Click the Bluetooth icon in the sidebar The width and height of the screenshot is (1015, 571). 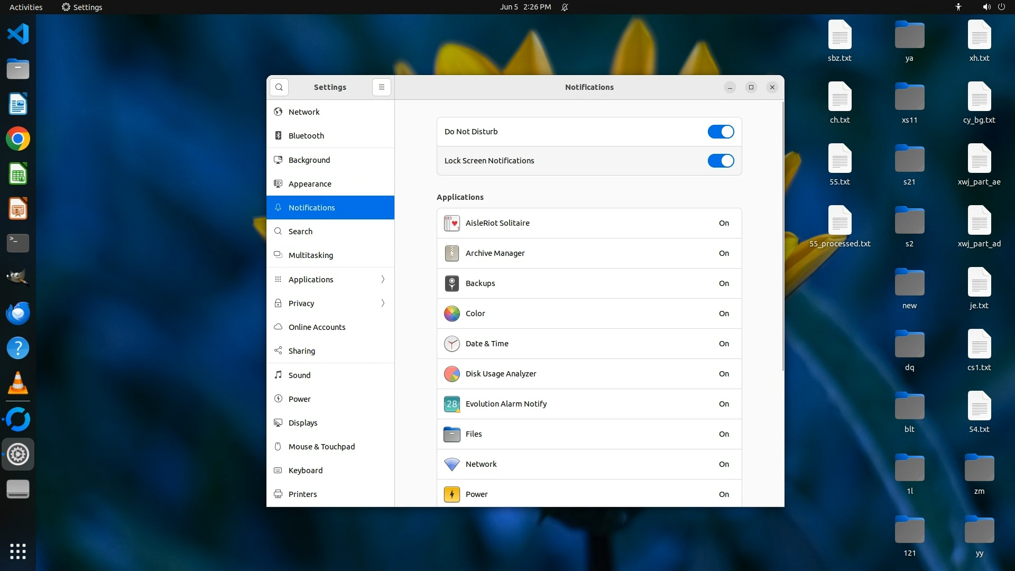point(278,136)
